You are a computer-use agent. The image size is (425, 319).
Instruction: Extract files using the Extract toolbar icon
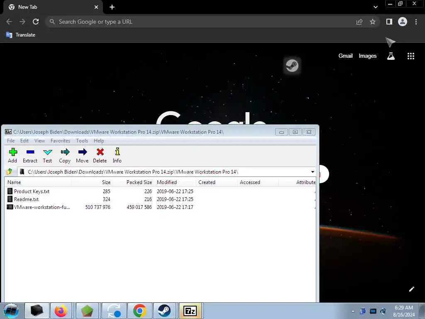click(30, 155)
